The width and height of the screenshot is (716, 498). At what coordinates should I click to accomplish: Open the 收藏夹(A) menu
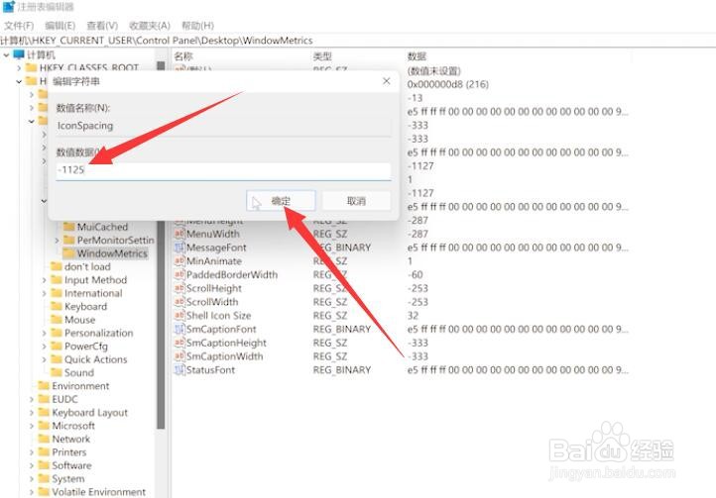pos(150,26)
